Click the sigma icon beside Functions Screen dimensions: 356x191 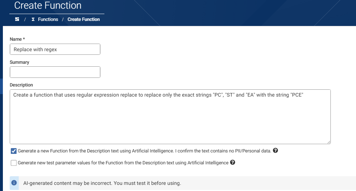click(x=33, y=19)
